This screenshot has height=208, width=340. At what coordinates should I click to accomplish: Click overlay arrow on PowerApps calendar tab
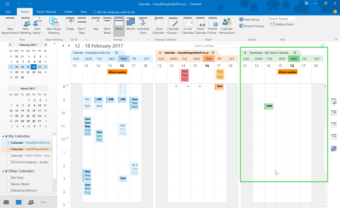coord(245,53)
